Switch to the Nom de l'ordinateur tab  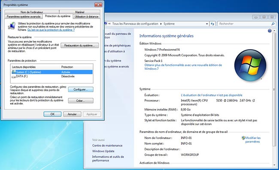pos(32,12)
